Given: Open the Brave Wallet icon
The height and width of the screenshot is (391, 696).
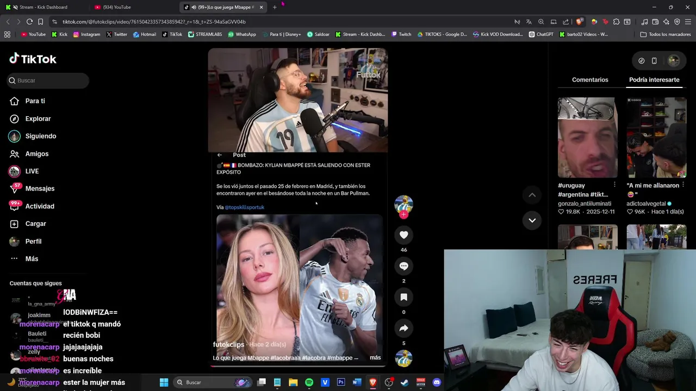Looking at the screenshot, I should click(x=655, y=22).
